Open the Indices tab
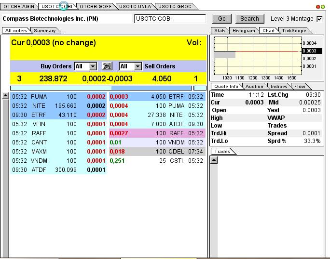Screen dimensions: 330x259 pyautogui.click(x=279, y=87)
